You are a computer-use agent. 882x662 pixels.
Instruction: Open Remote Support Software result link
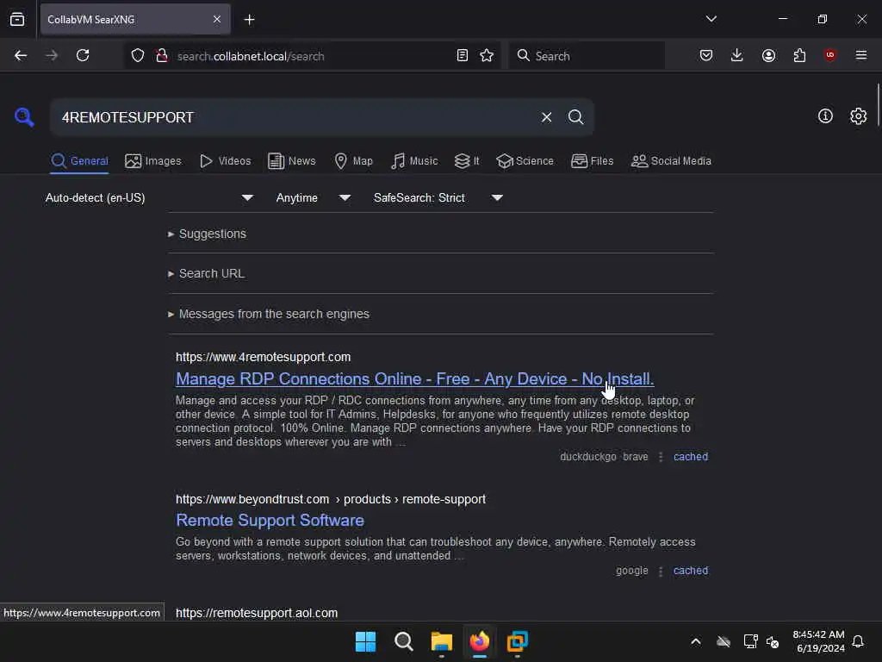(270, 520)
